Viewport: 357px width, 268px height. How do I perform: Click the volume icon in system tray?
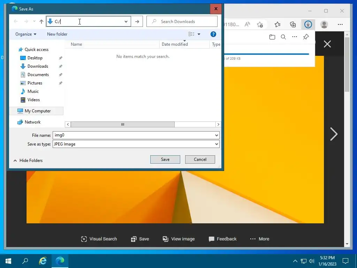[x=312, y=261]
